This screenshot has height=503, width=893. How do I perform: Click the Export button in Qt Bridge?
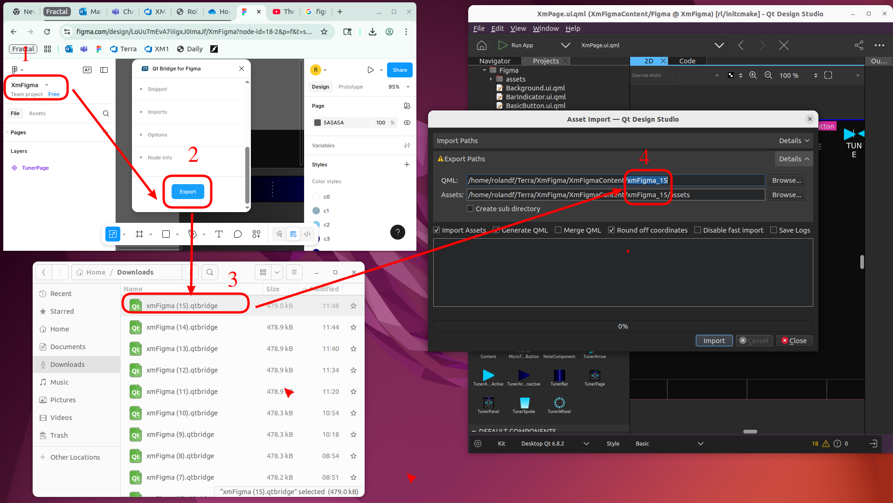click(188, 192)
